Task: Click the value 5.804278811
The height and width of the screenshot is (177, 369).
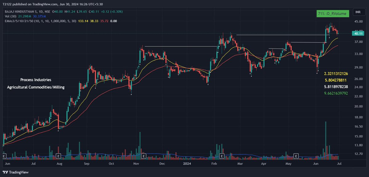Action: pos(336,80)
